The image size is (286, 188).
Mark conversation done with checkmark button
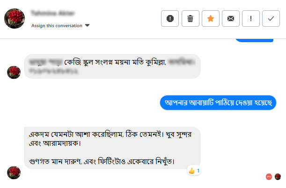(271, 19)
